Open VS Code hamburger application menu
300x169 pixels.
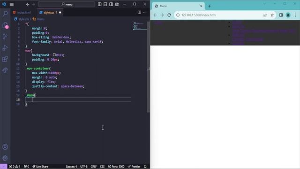click(12, 4)
